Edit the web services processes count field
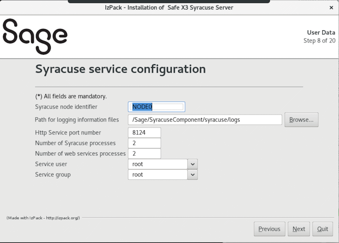The height and width of the screenshot is (243, 339). tap(144, 154)
